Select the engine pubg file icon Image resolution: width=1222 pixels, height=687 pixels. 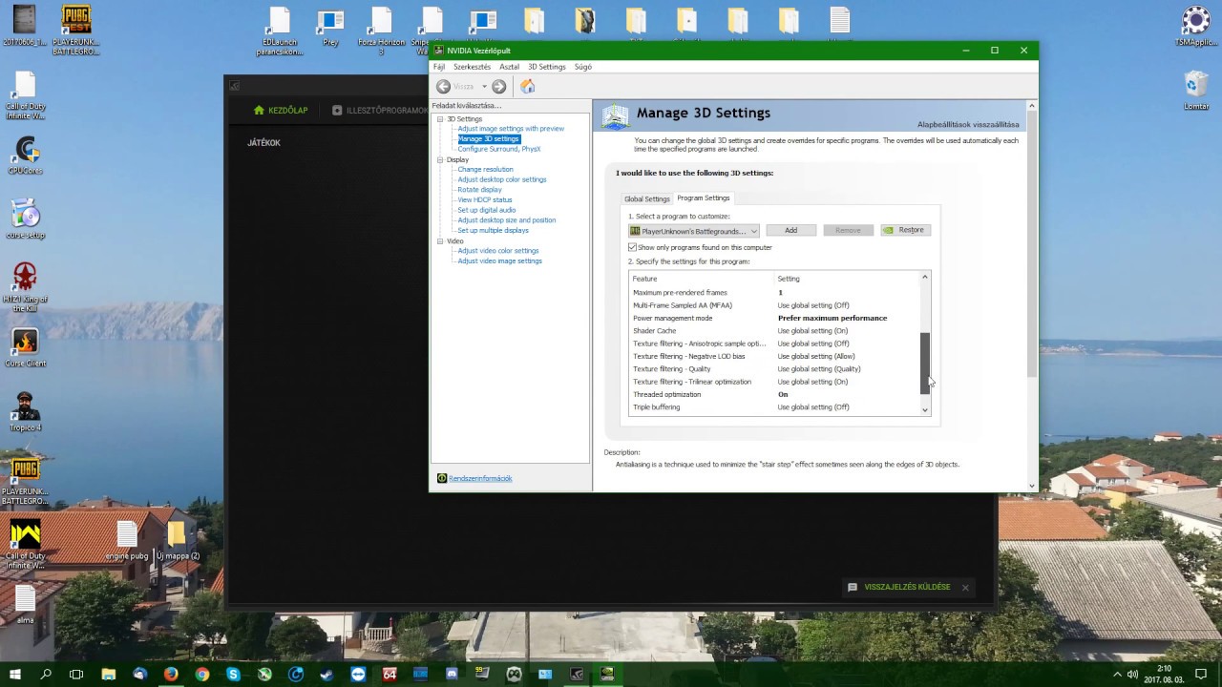click(127, 541)
